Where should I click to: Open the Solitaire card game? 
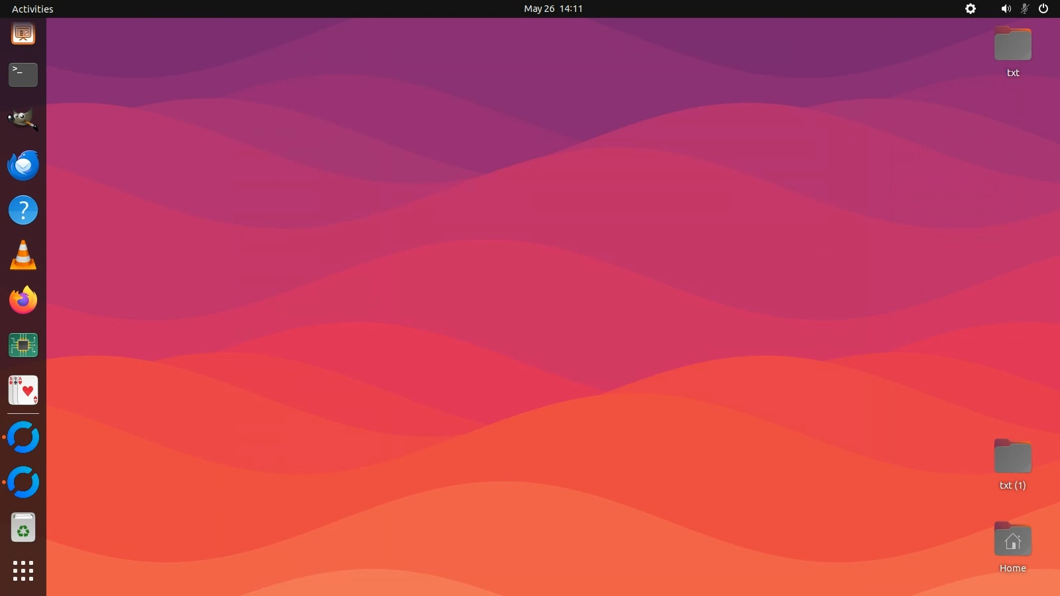pos(23,391)
